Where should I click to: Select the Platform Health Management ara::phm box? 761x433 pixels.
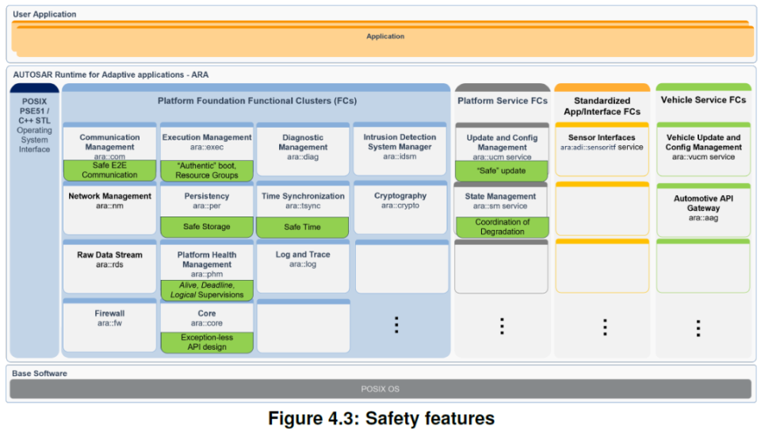[x=207, y=270]
